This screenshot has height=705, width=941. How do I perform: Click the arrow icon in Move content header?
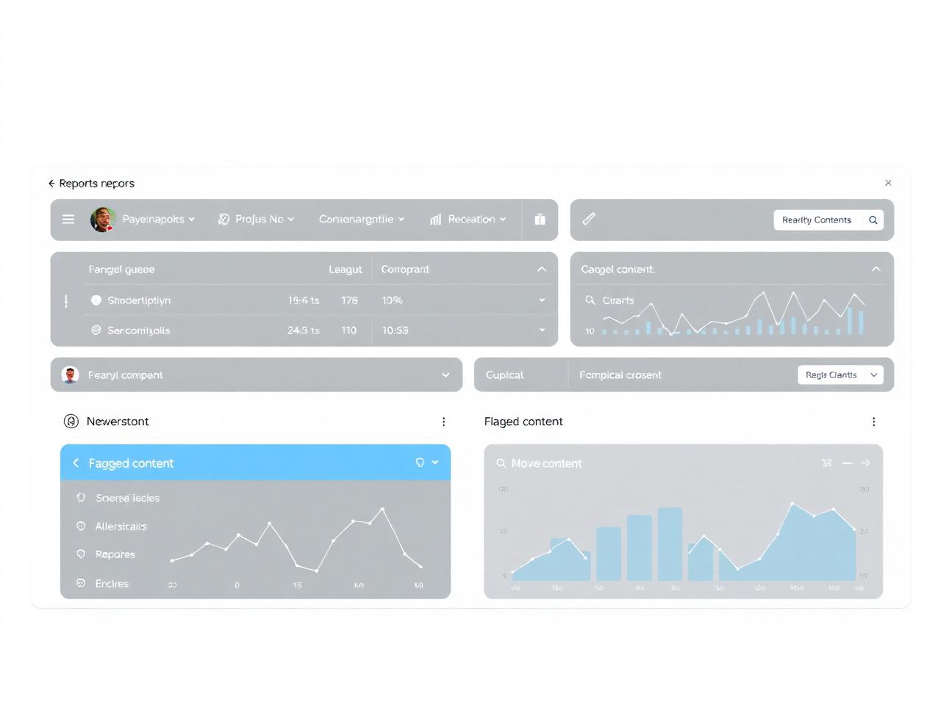(865, 463)
